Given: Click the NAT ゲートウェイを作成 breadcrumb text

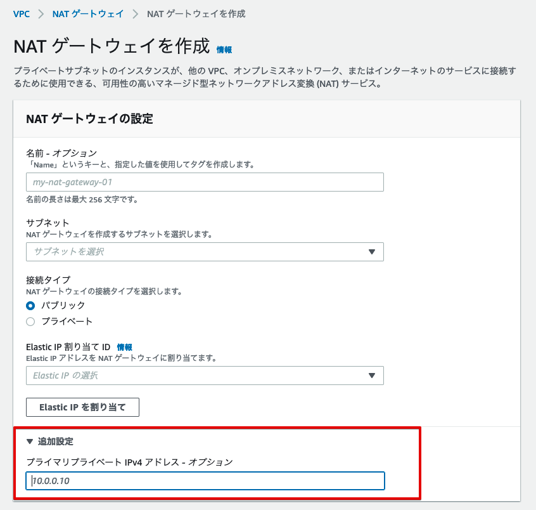Looking at the screenshot, I should [196, 14].
